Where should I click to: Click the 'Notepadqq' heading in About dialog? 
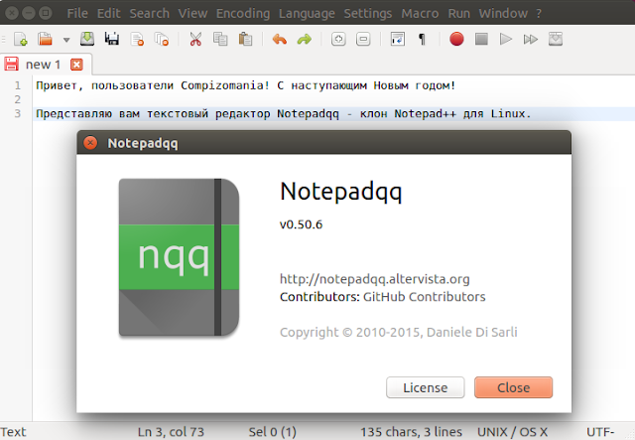[x=341, y=192]
